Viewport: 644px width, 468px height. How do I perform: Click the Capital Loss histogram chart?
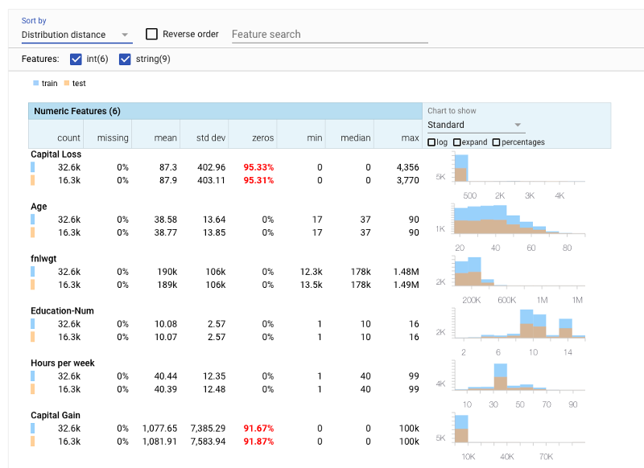pos(515,169)
